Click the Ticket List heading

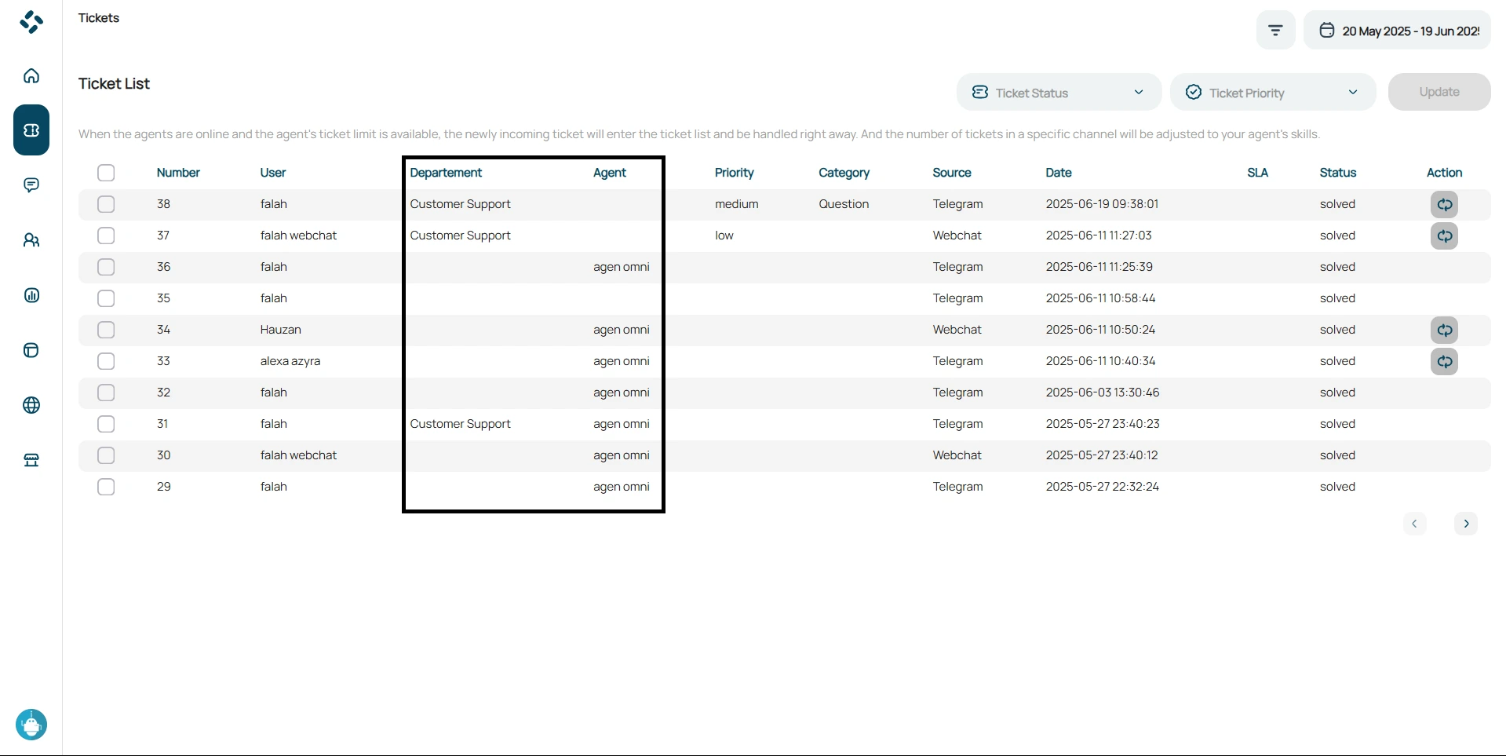(114, 84)
